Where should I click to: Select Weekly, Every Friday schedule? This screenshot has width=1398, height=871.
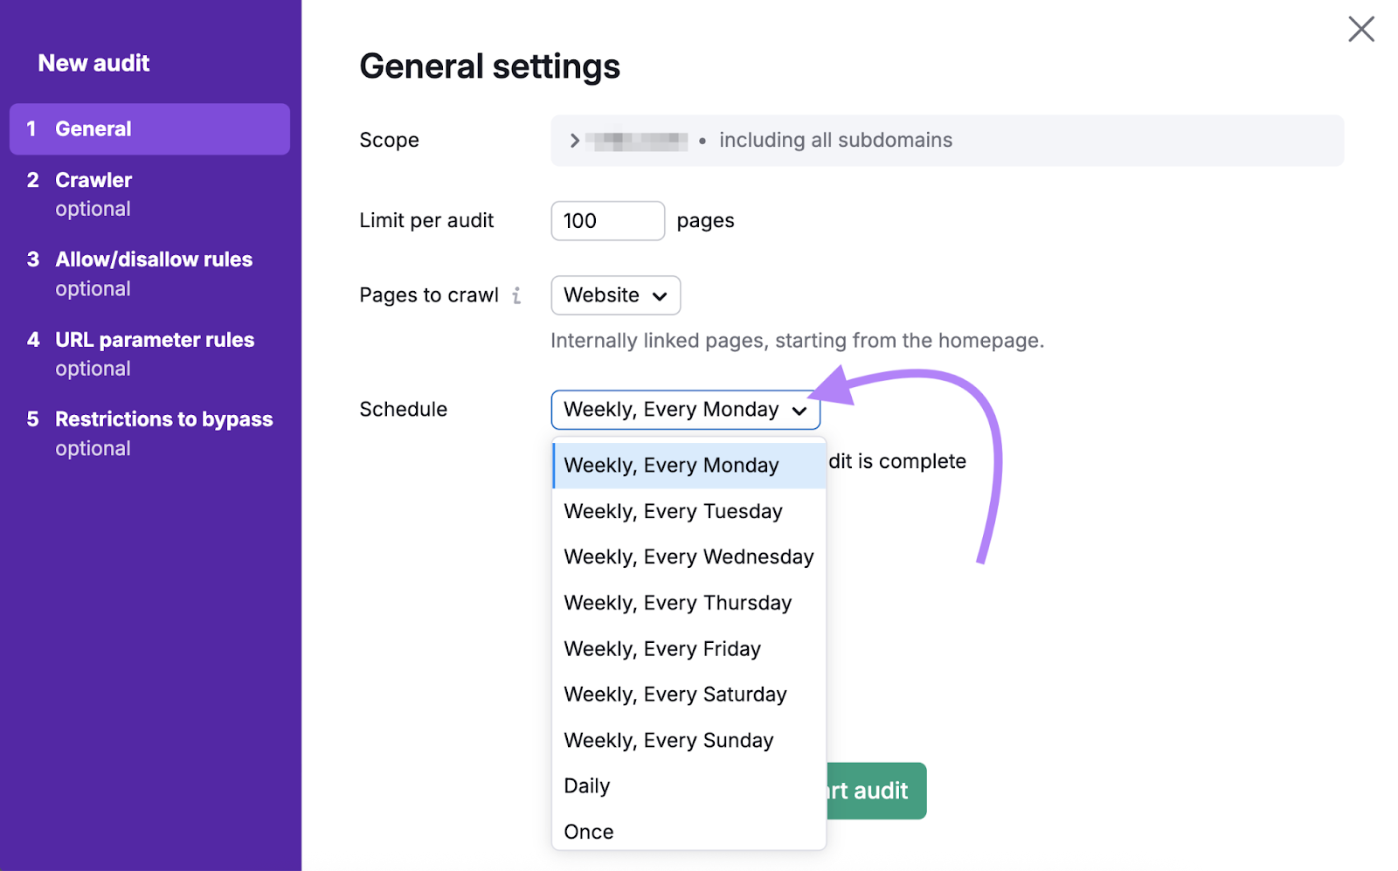pos(662,648)
